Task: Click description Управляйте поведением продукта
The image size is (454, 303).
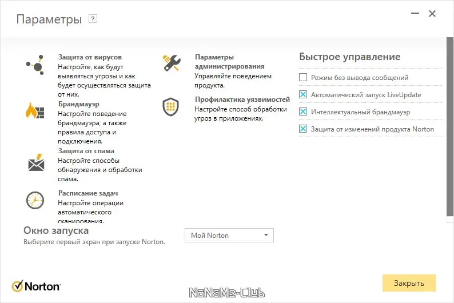Action: click(233, 81)
